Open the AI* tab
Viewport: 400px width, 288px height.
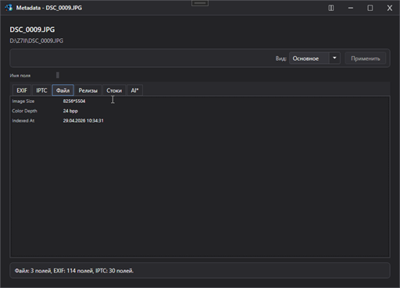pyautogui.click(x=134, y=91)
